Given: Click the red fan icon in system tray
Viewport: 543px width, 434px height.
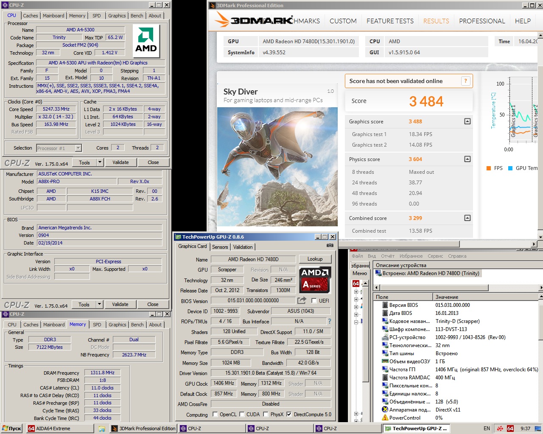Looking at the screenshot, I should [500, 428].
